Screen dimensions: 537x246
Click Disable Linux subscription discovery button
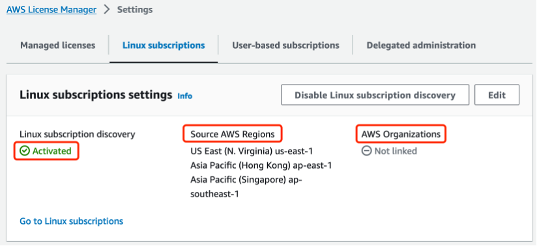pos(375,95)
